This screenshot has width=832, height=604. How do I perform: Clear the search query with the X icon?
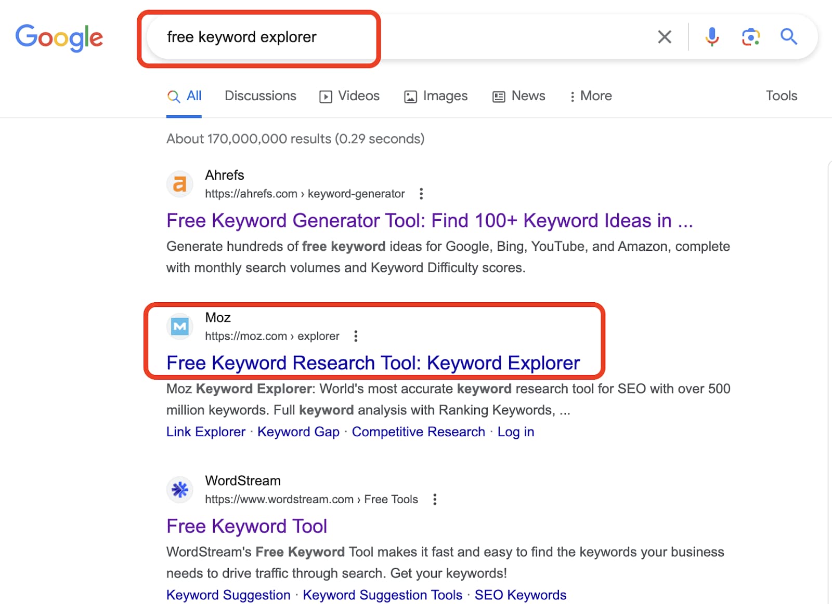pos(664,37)
